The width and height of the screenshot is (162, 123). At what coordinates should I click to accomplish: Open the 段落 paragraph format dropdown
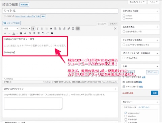pyautogui.click(x=11, y=28)
